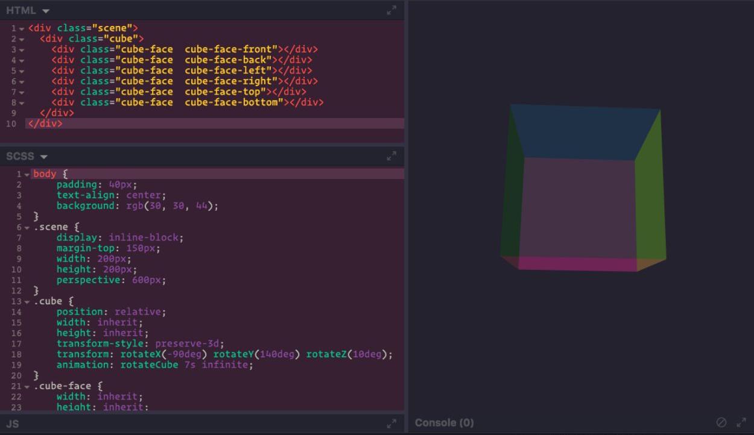Collapse the body rule in SCSS
The height and width of the screenshot is (435, 754).
point(27,175)
